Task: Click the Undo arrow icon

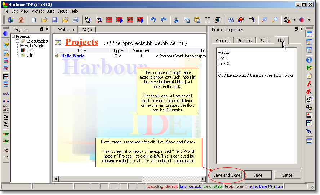Action: 153,20
